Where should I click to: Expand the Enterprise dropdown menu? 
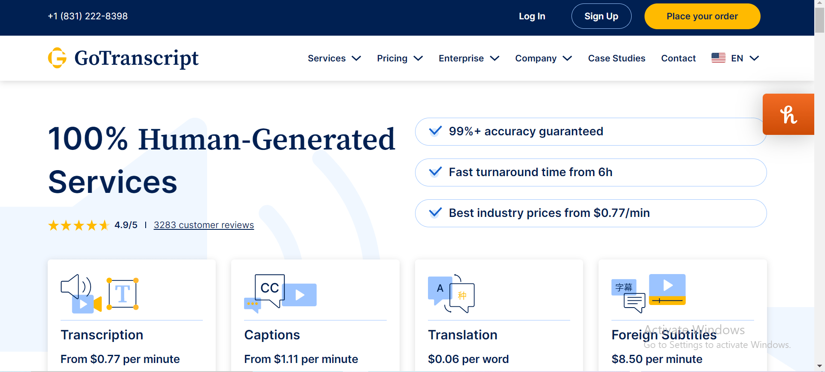point(469,58)
